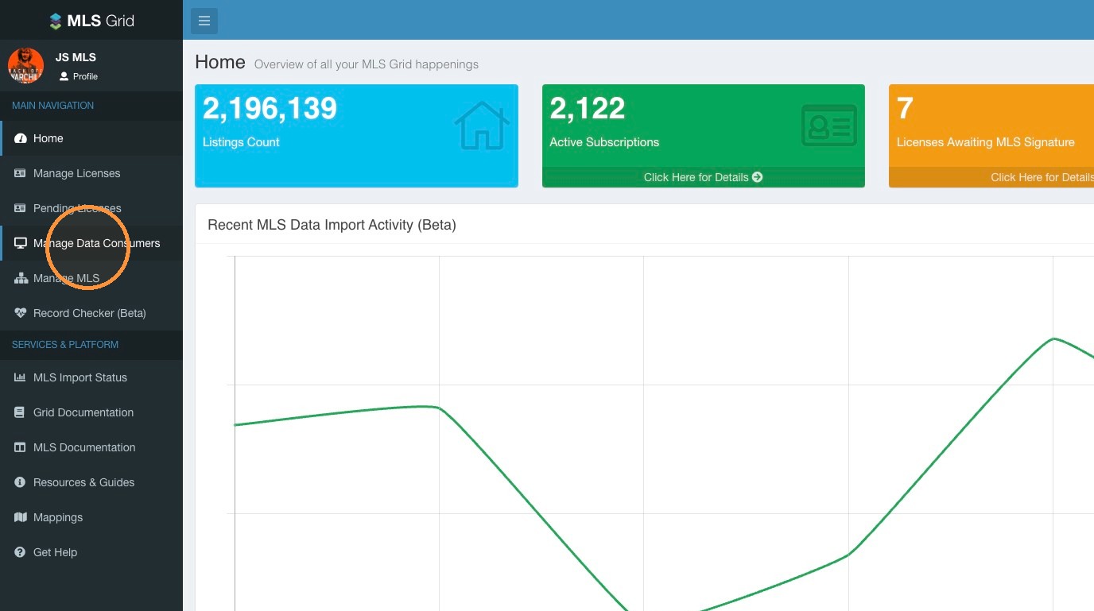Image resolution: width=1094 pixels, height=611 pixels.
Task: Click the Grid Documentation book icon
Action: (21, 412)
